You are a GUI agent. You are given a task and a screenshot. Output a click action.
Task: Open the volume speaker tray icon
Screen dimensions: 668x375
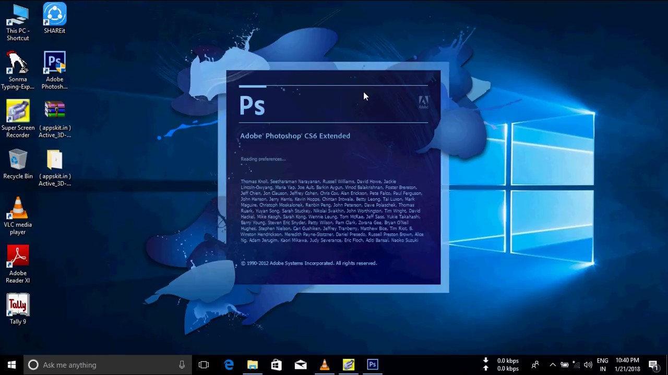[588, 365]
